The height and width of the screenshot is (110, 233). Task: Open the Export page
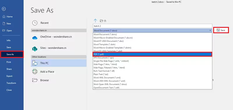[9, 76]
